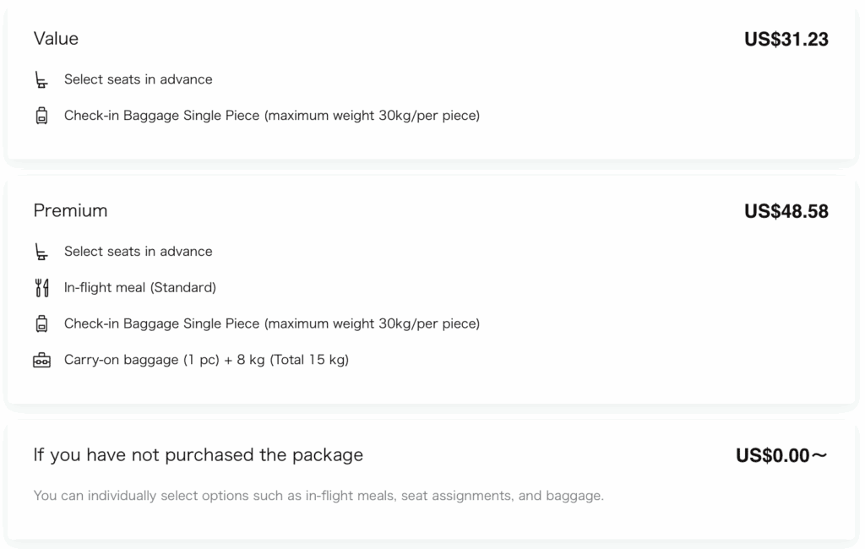Click the carry-on briefcase icon
865x549 pixels.
coord(41,361)
